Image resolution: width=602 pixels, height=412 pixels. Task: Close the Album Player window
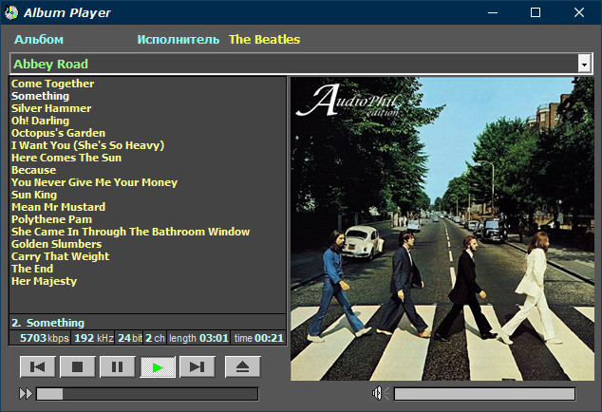(x=579, y=12)
